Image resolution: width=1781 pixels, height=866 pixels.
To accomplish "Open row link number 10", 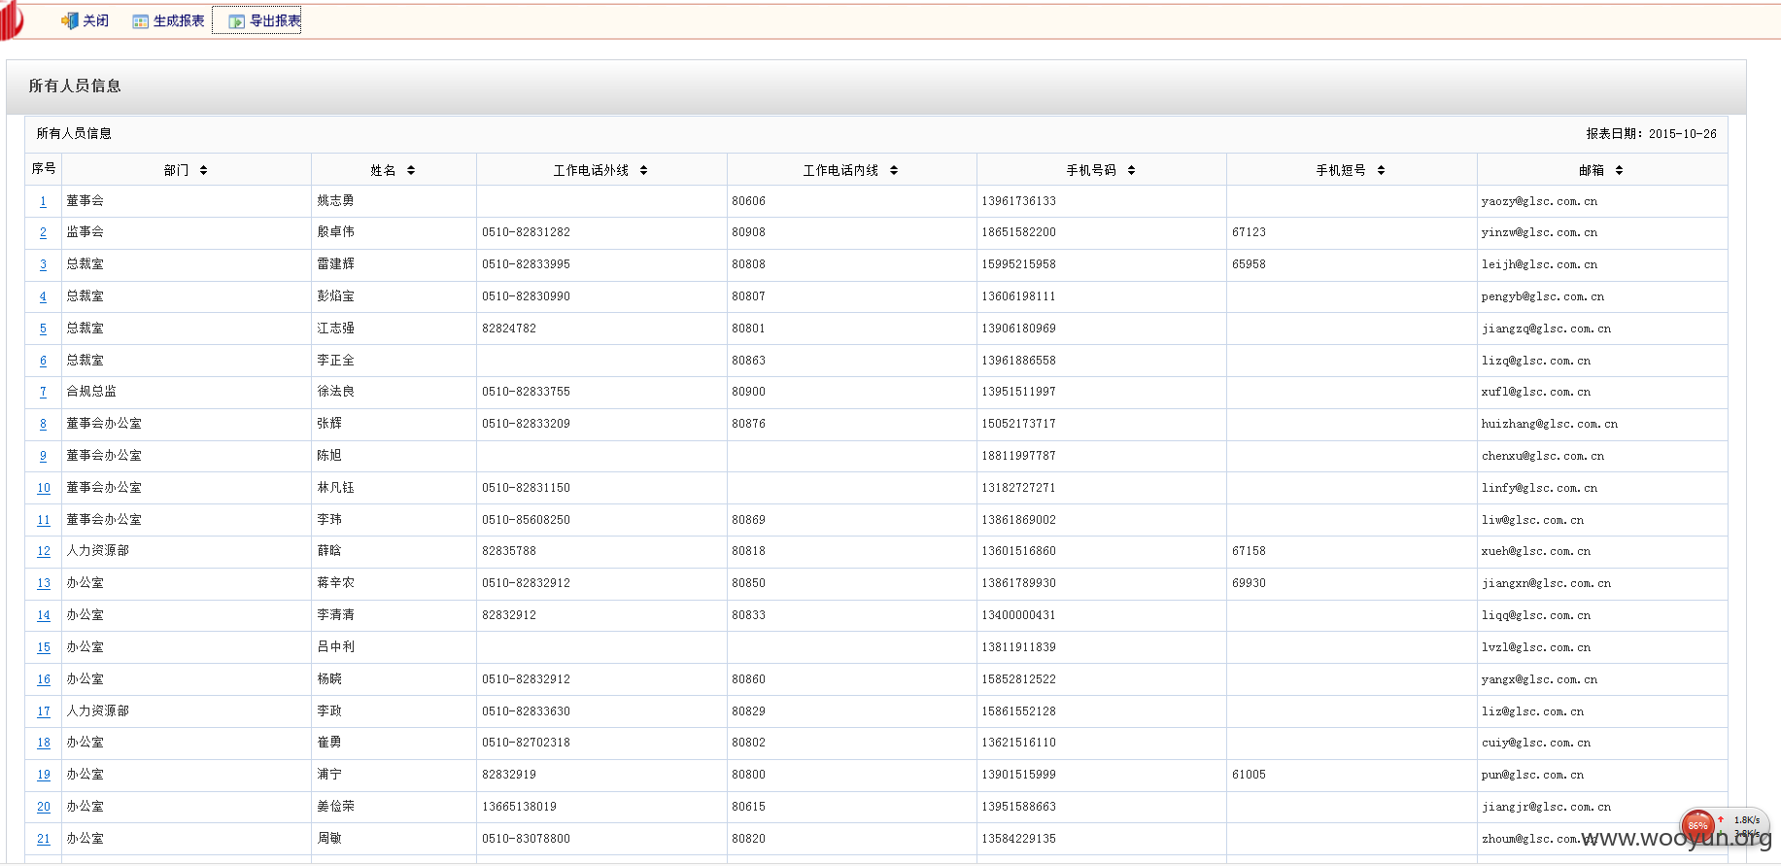I will pos(44,488).
